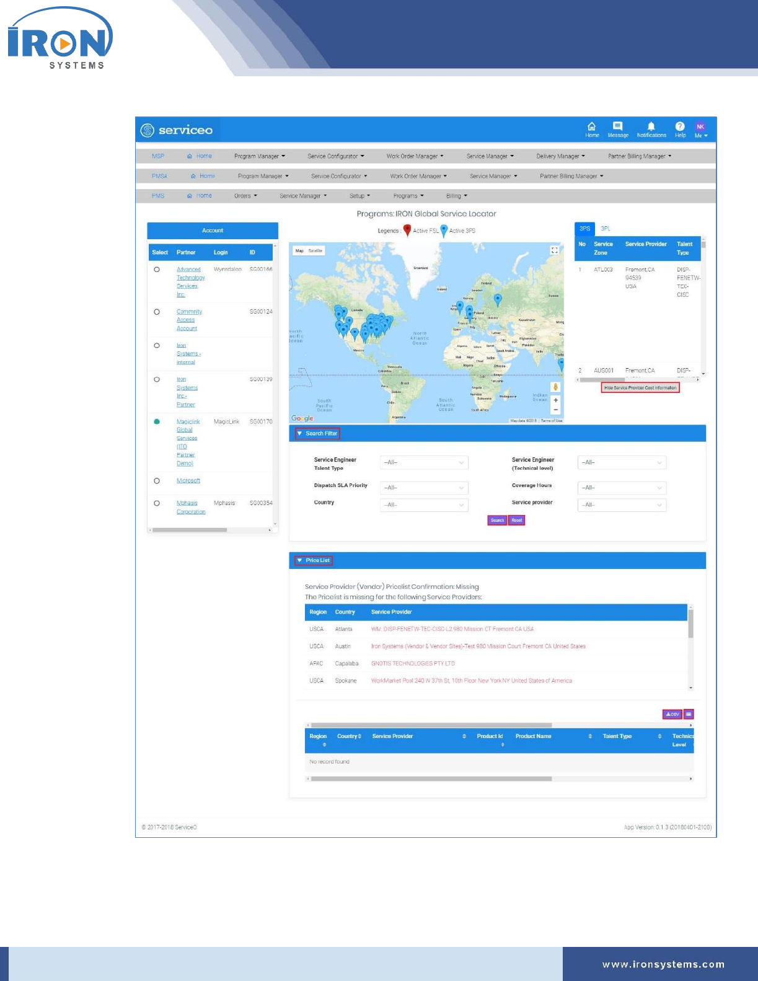Open the Service Engineer Talent Type dropdown

pos(424,462)
